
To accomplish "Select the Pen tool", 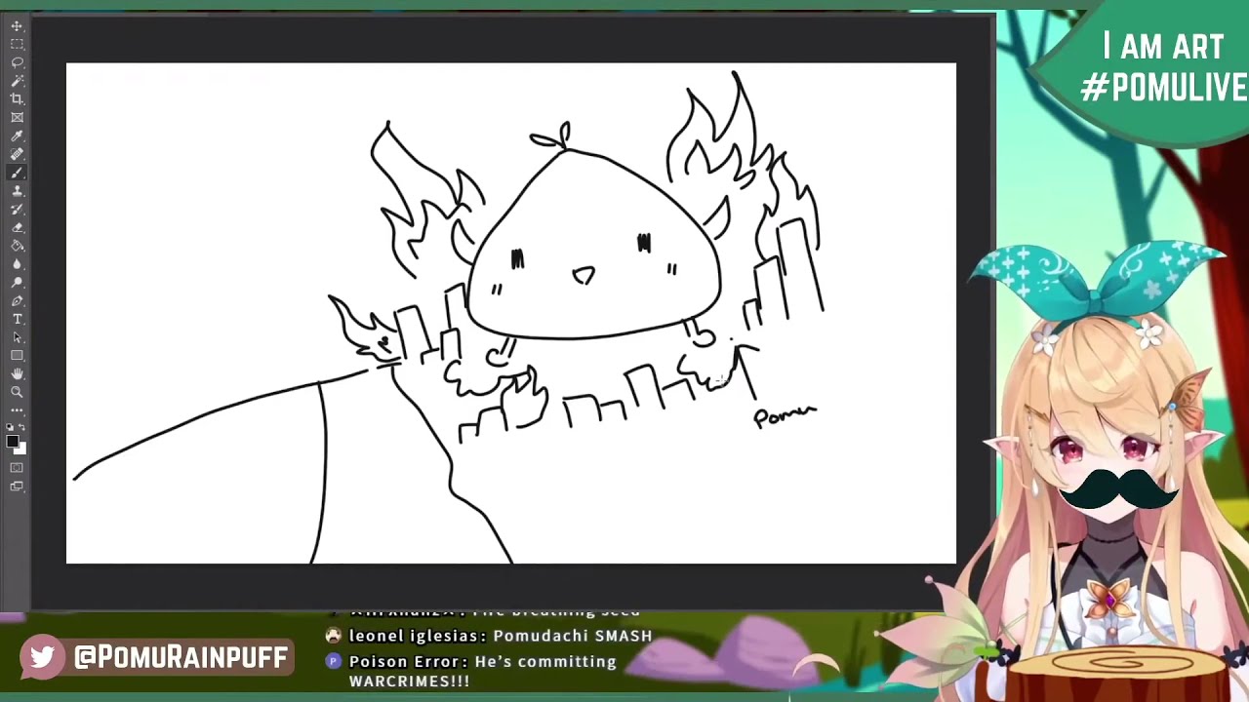I will tap(18, 300).
